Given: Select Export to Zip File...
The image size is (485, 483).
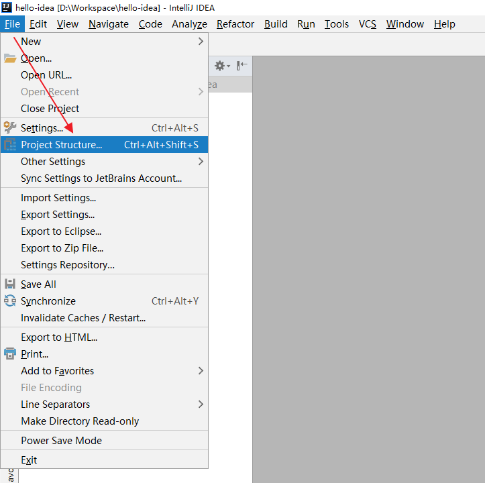Looking at the screenshot, I should tap(104, 248).
